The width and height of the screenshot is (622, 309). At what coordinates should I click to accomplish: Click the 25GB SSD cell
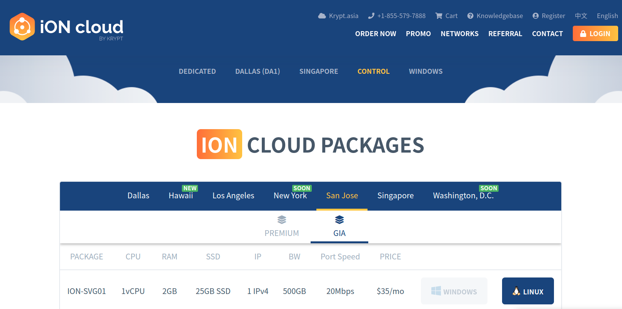(213, 291)
